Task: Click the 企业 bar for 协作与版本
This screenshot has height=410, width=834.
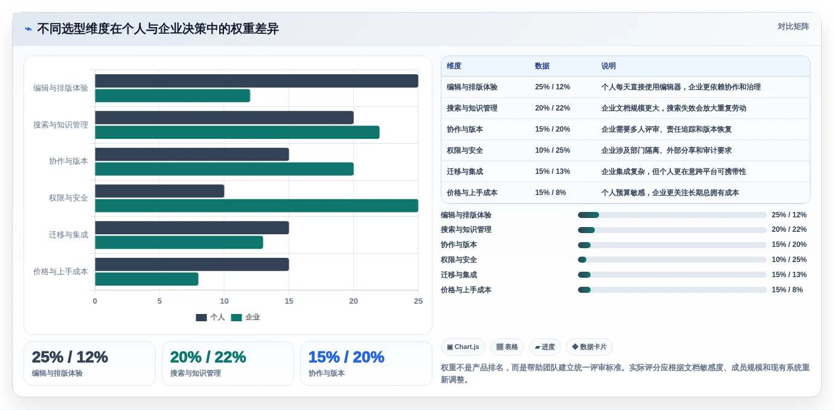Action: point(224,169)
